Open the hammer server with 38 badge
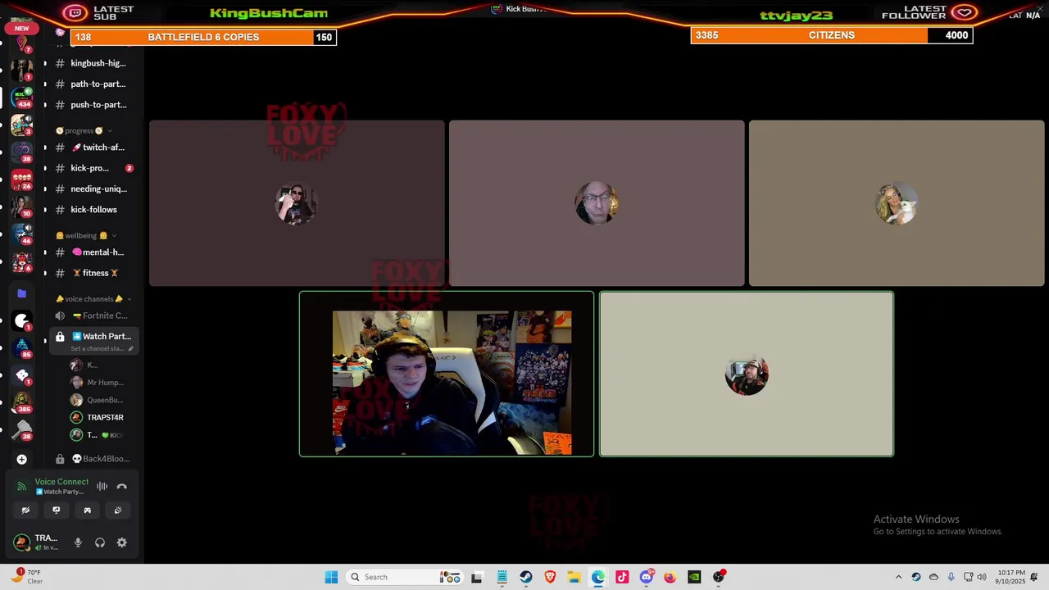This screenshot has height=590, width=1049. pos(22,430)
